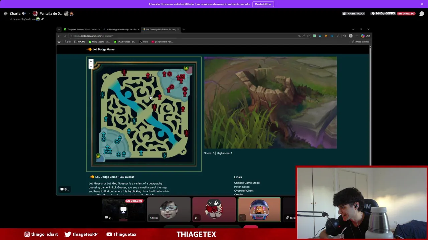Select the EN DIRECTO stream tile
Viewport: 428px width, 240px height.
[123, 210]
